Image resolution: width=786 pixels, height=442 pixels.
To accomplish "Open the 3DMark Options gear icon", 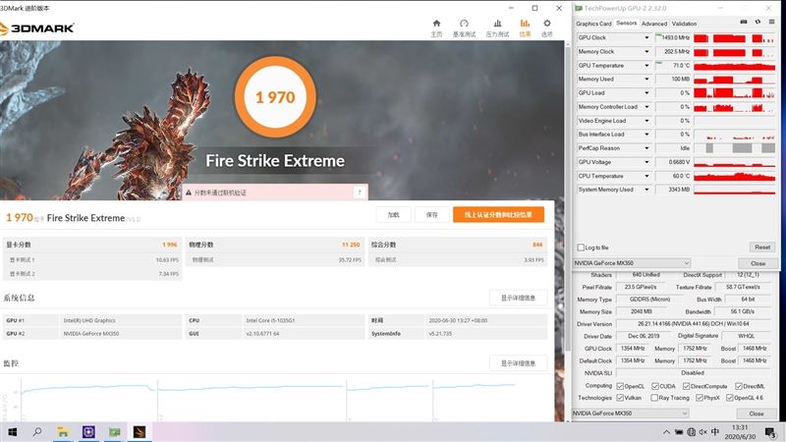I will (x=547, y=24).
